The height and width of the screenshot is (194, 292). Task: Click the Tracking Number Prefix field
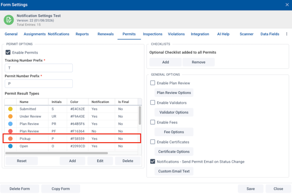(39, 68)
